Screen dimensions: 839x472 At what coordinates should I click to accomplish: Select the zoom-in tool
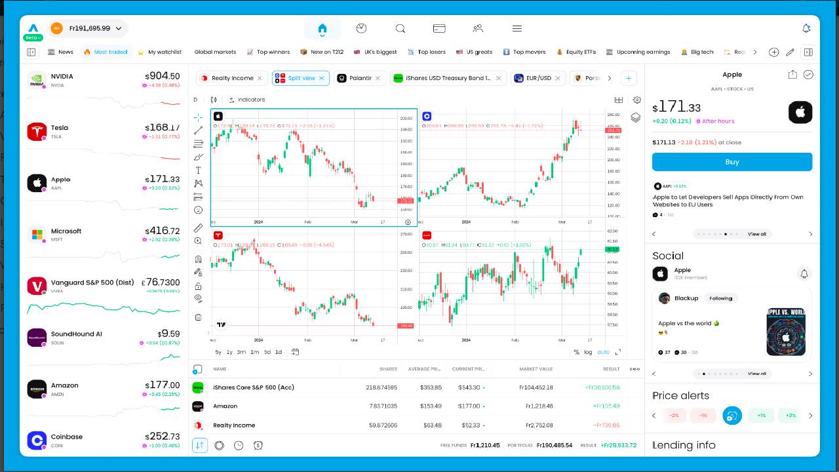198,241
